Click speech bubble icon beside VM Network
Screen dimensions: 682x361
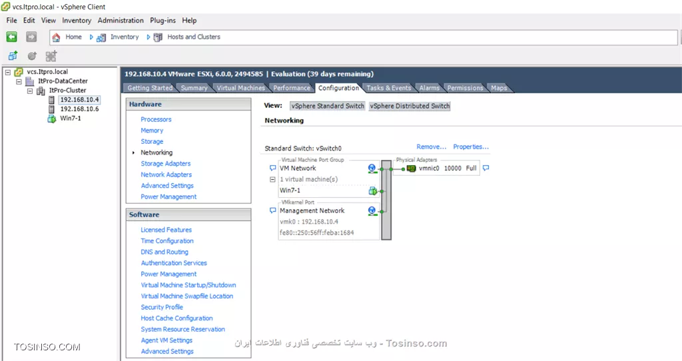pos(272,168)
